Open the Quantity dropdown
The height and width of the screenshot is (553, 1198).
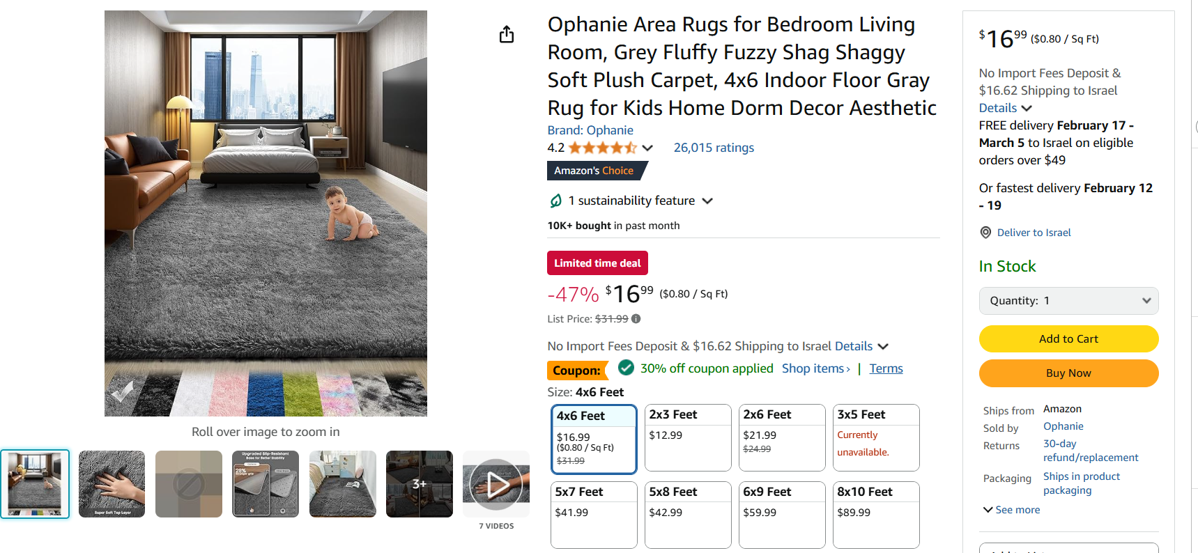1068,301
